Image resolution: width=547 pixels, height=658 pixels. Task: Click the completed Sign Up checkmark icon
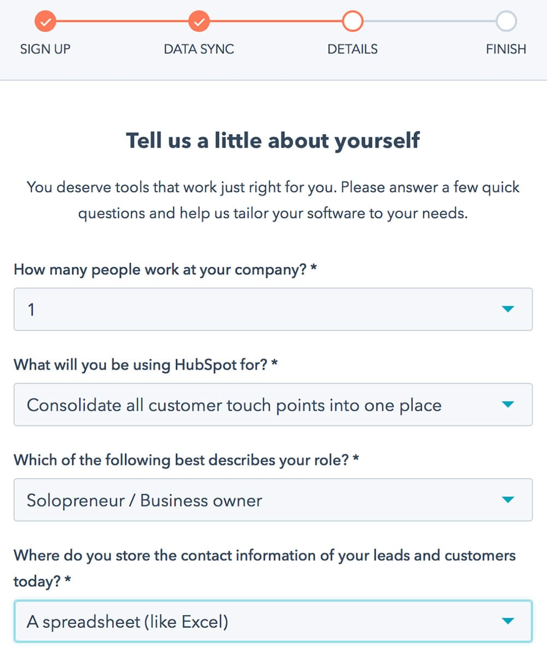(x=45, y=21)
